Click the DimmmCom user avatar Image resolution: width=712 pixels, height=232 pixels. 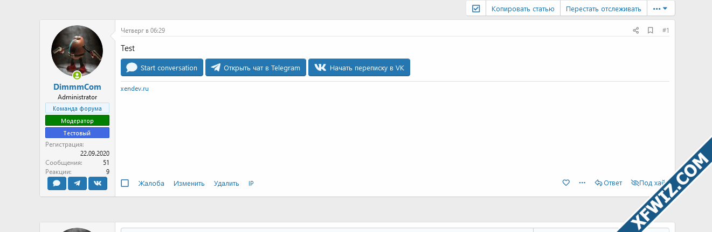[x=77, y=51]
